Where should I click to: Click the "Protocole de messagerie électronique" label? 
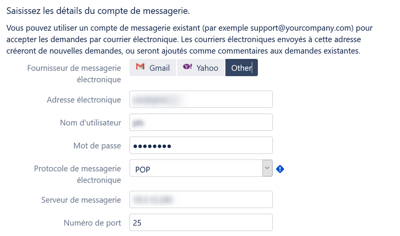pyautogui.click(x=78, y=174)
